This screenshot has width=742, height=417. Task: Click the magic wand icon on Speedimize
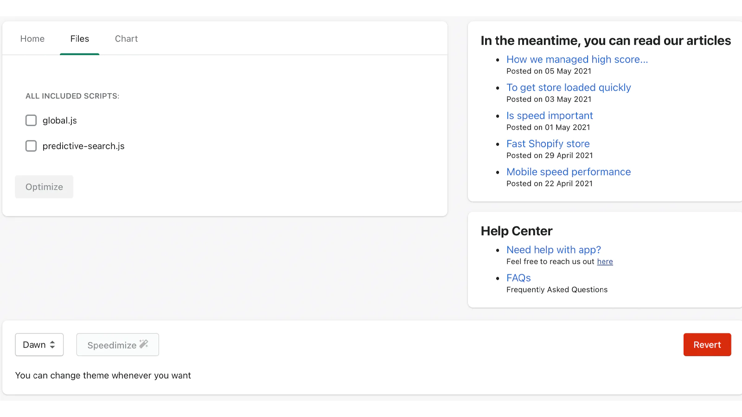(144, 344)
